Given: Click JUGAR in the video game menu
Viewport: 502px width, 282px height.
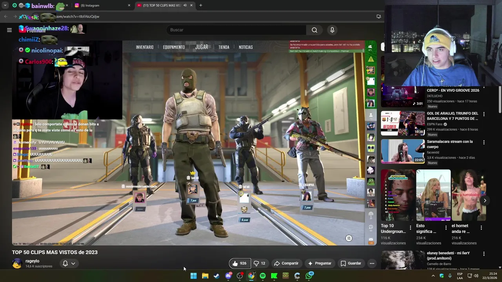Looking at the screenshot, I should point(202,47).
